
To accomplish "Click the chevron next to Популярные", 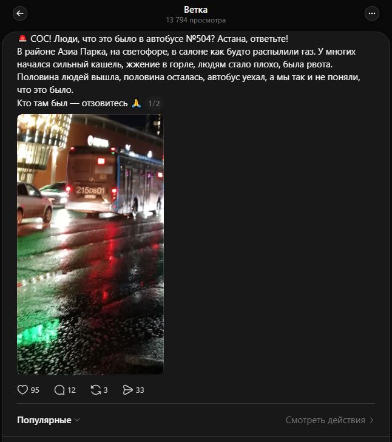I will 77,420.
